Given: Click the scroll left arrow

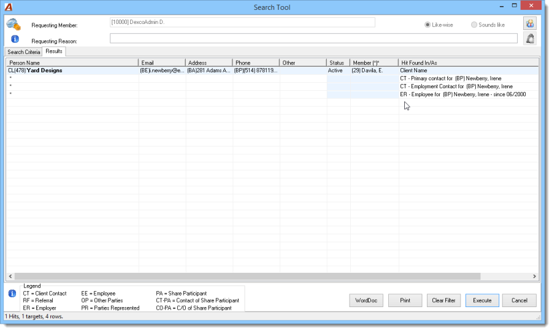Looking at the screenshot, I should click(10, 276).
